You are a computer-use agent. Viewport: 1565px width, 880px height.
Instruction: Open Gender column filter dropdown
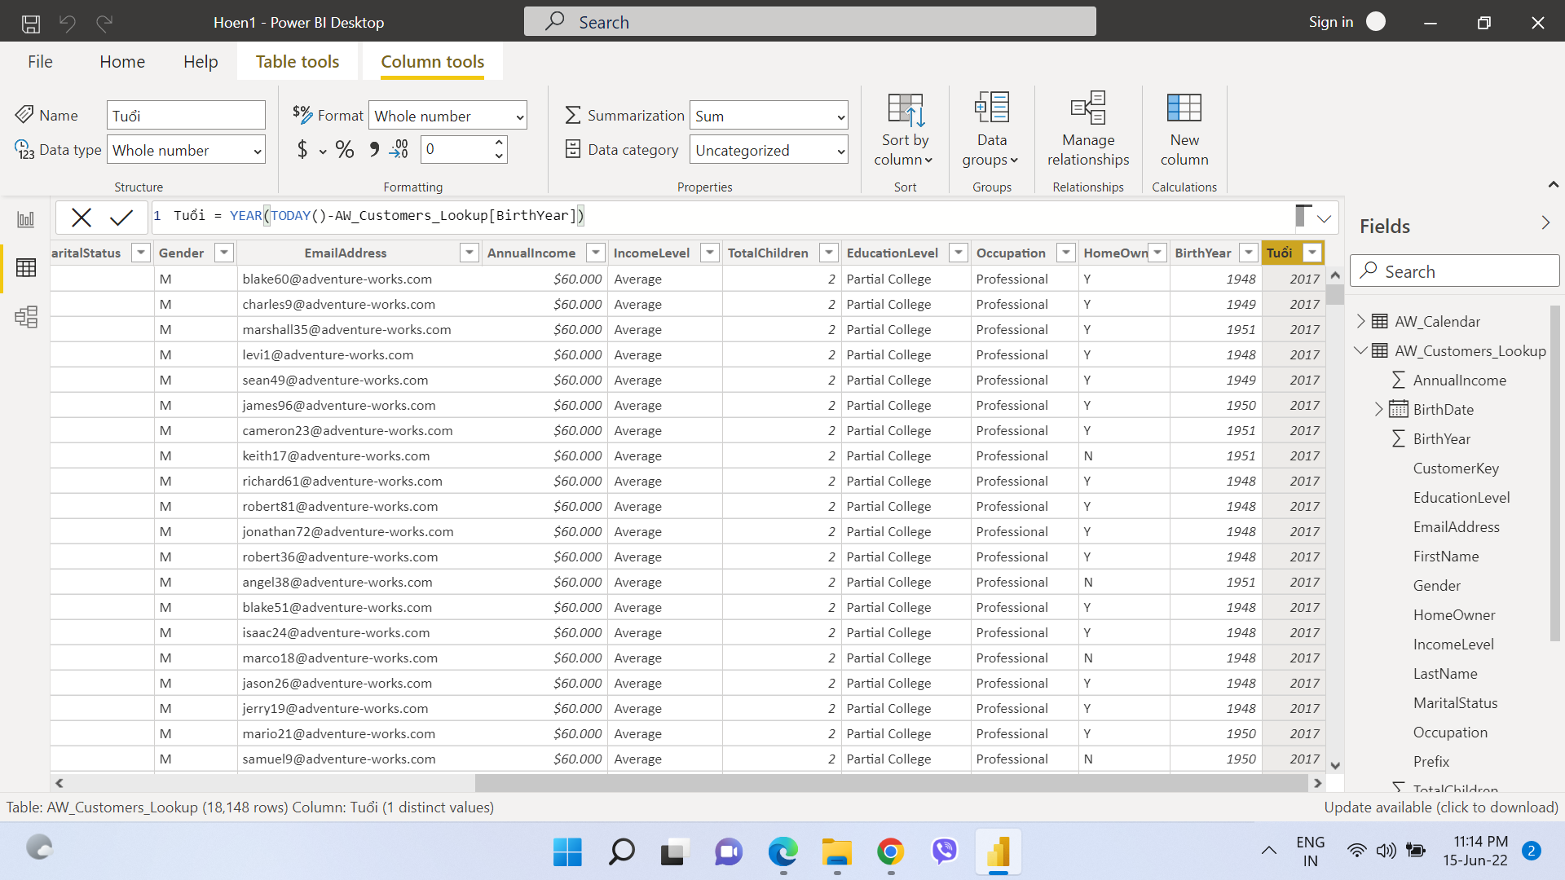[x=224, y=253]
